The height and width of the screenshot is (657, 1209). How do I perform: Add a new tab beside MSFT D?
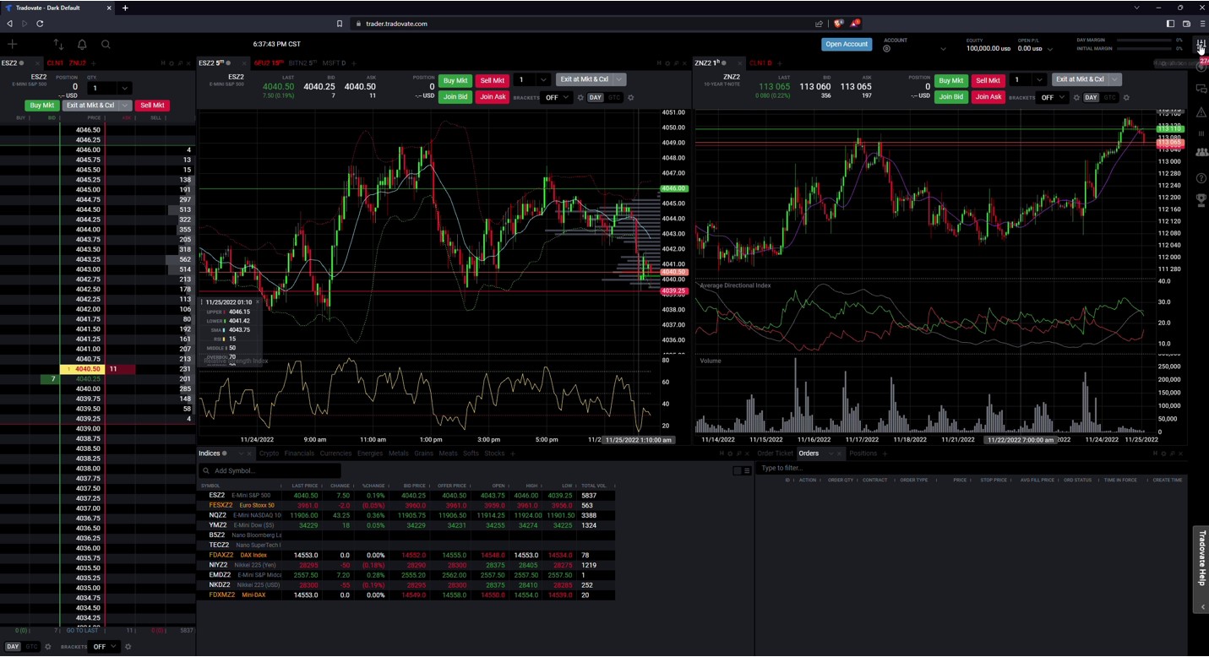355,63
